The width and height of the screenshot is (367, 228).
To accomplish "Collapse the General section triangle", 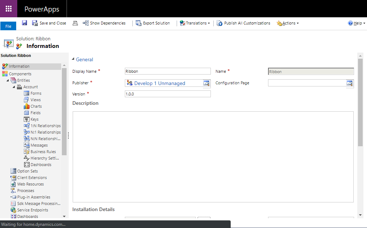I will pyautogui.click(x=73, y=59).
